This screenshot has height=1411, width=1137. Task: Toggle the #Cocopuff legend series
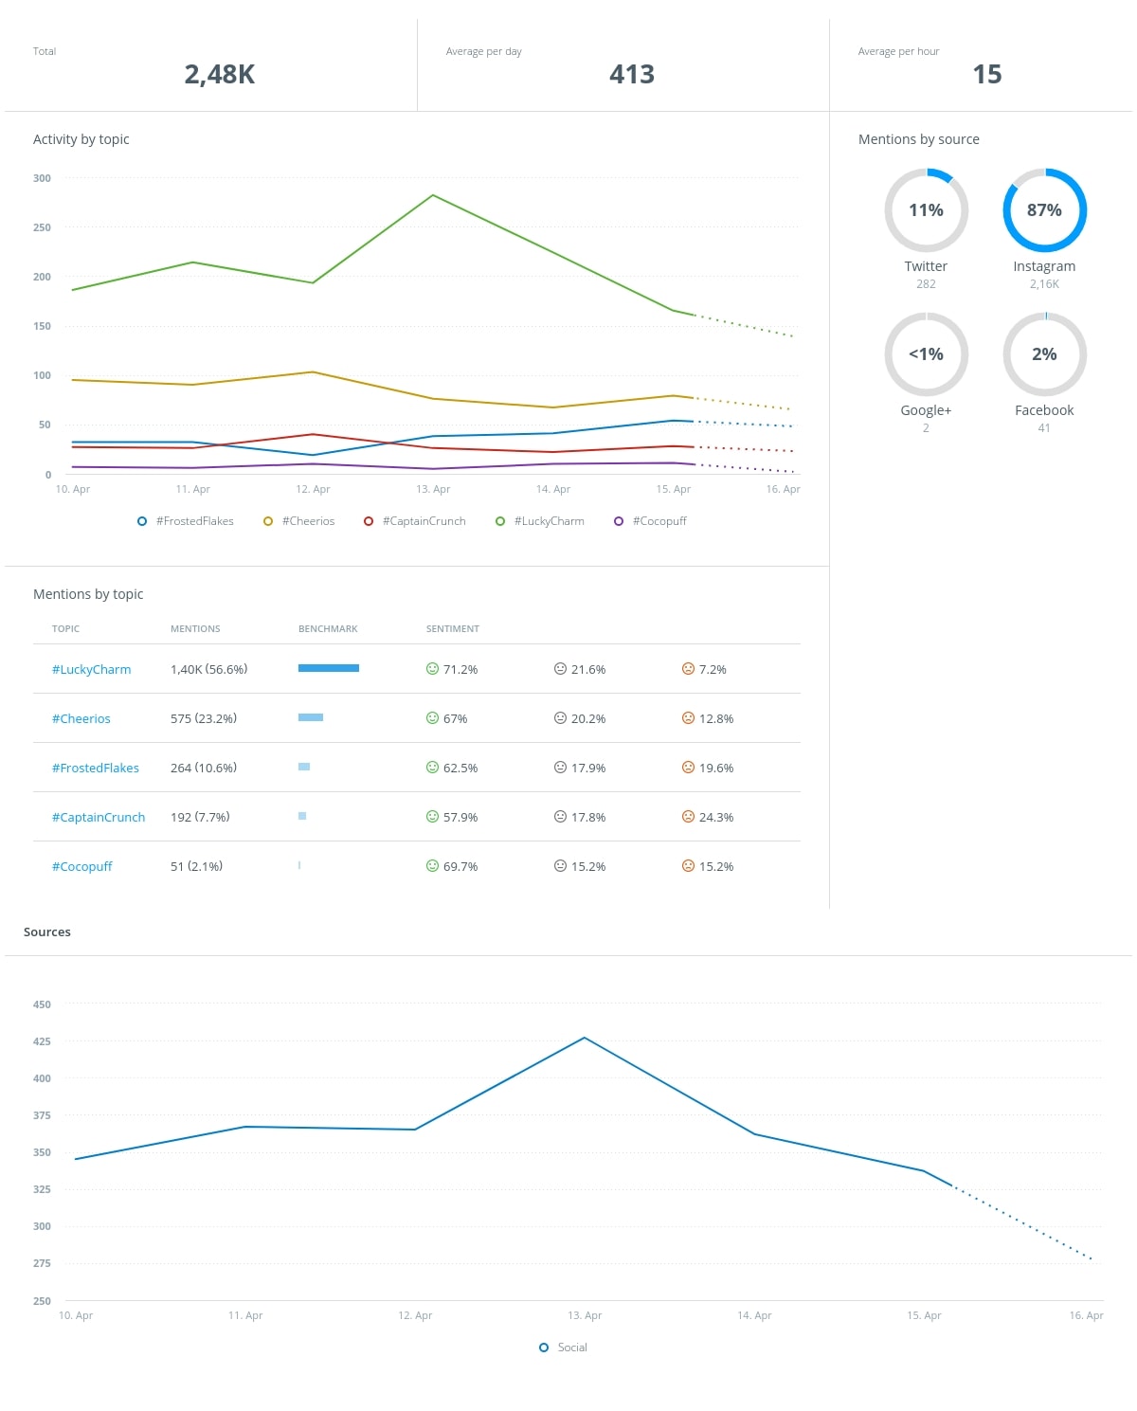pyautogui.click(x=650, y=521)
